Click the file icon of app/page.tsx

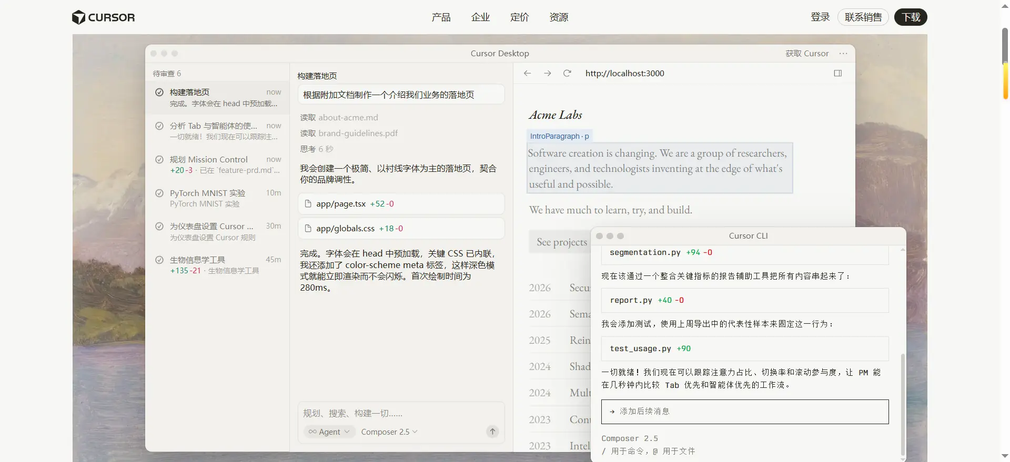[x=308, y=204]
